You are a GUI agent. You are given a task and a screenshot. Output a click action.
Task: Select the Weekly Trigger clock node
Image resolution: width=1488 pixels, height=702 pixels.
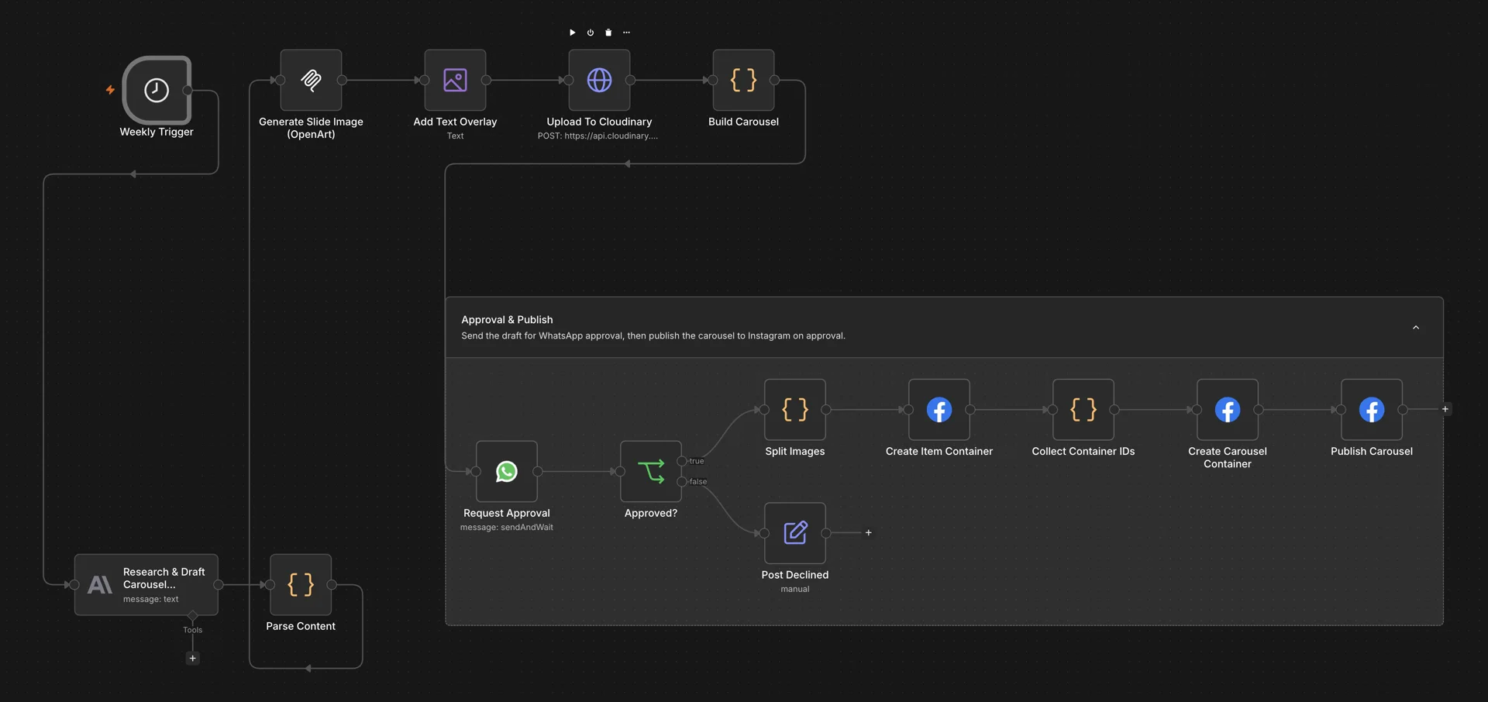(x=157, y=90)
